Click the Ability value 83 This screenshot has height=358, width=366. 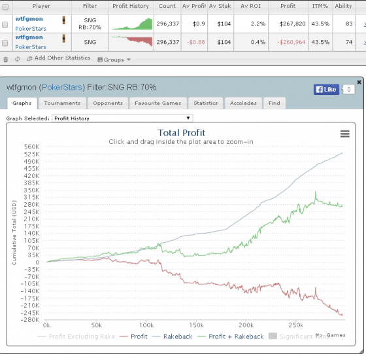pos(349,24)
